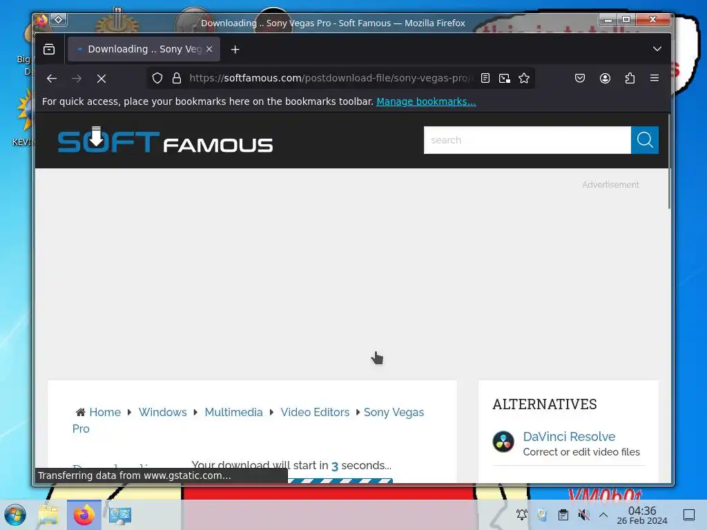Bookmark this page with the star icon

(524, 79)
